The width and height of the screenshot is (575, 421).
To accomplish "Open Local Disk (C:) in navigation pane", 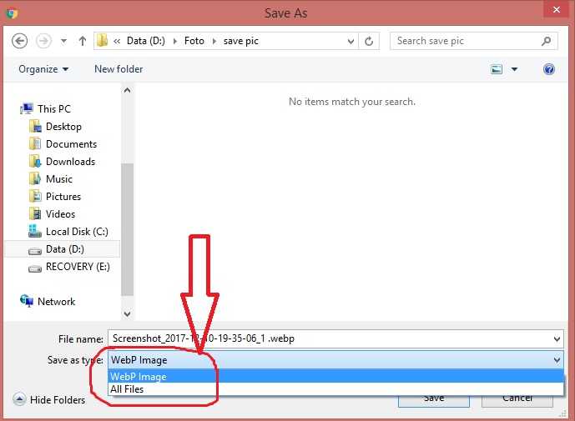I will 77,232.
